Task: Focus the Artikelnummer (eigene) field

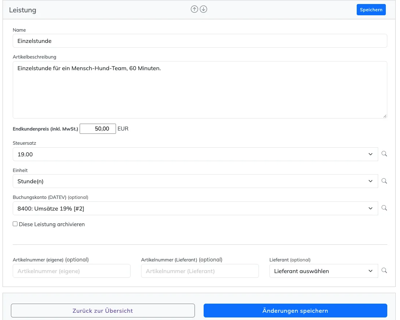Action: pos(72,271)
